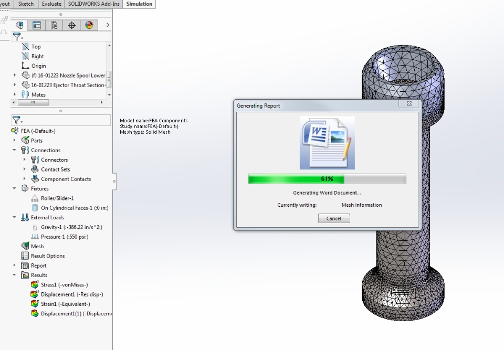
Task: Expand the Mates folder
Action: click(x=15, y=94)
